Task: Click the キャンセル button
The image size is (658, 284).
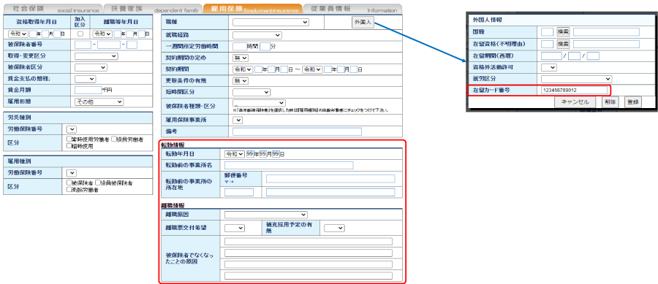Action: pos(575,101)
